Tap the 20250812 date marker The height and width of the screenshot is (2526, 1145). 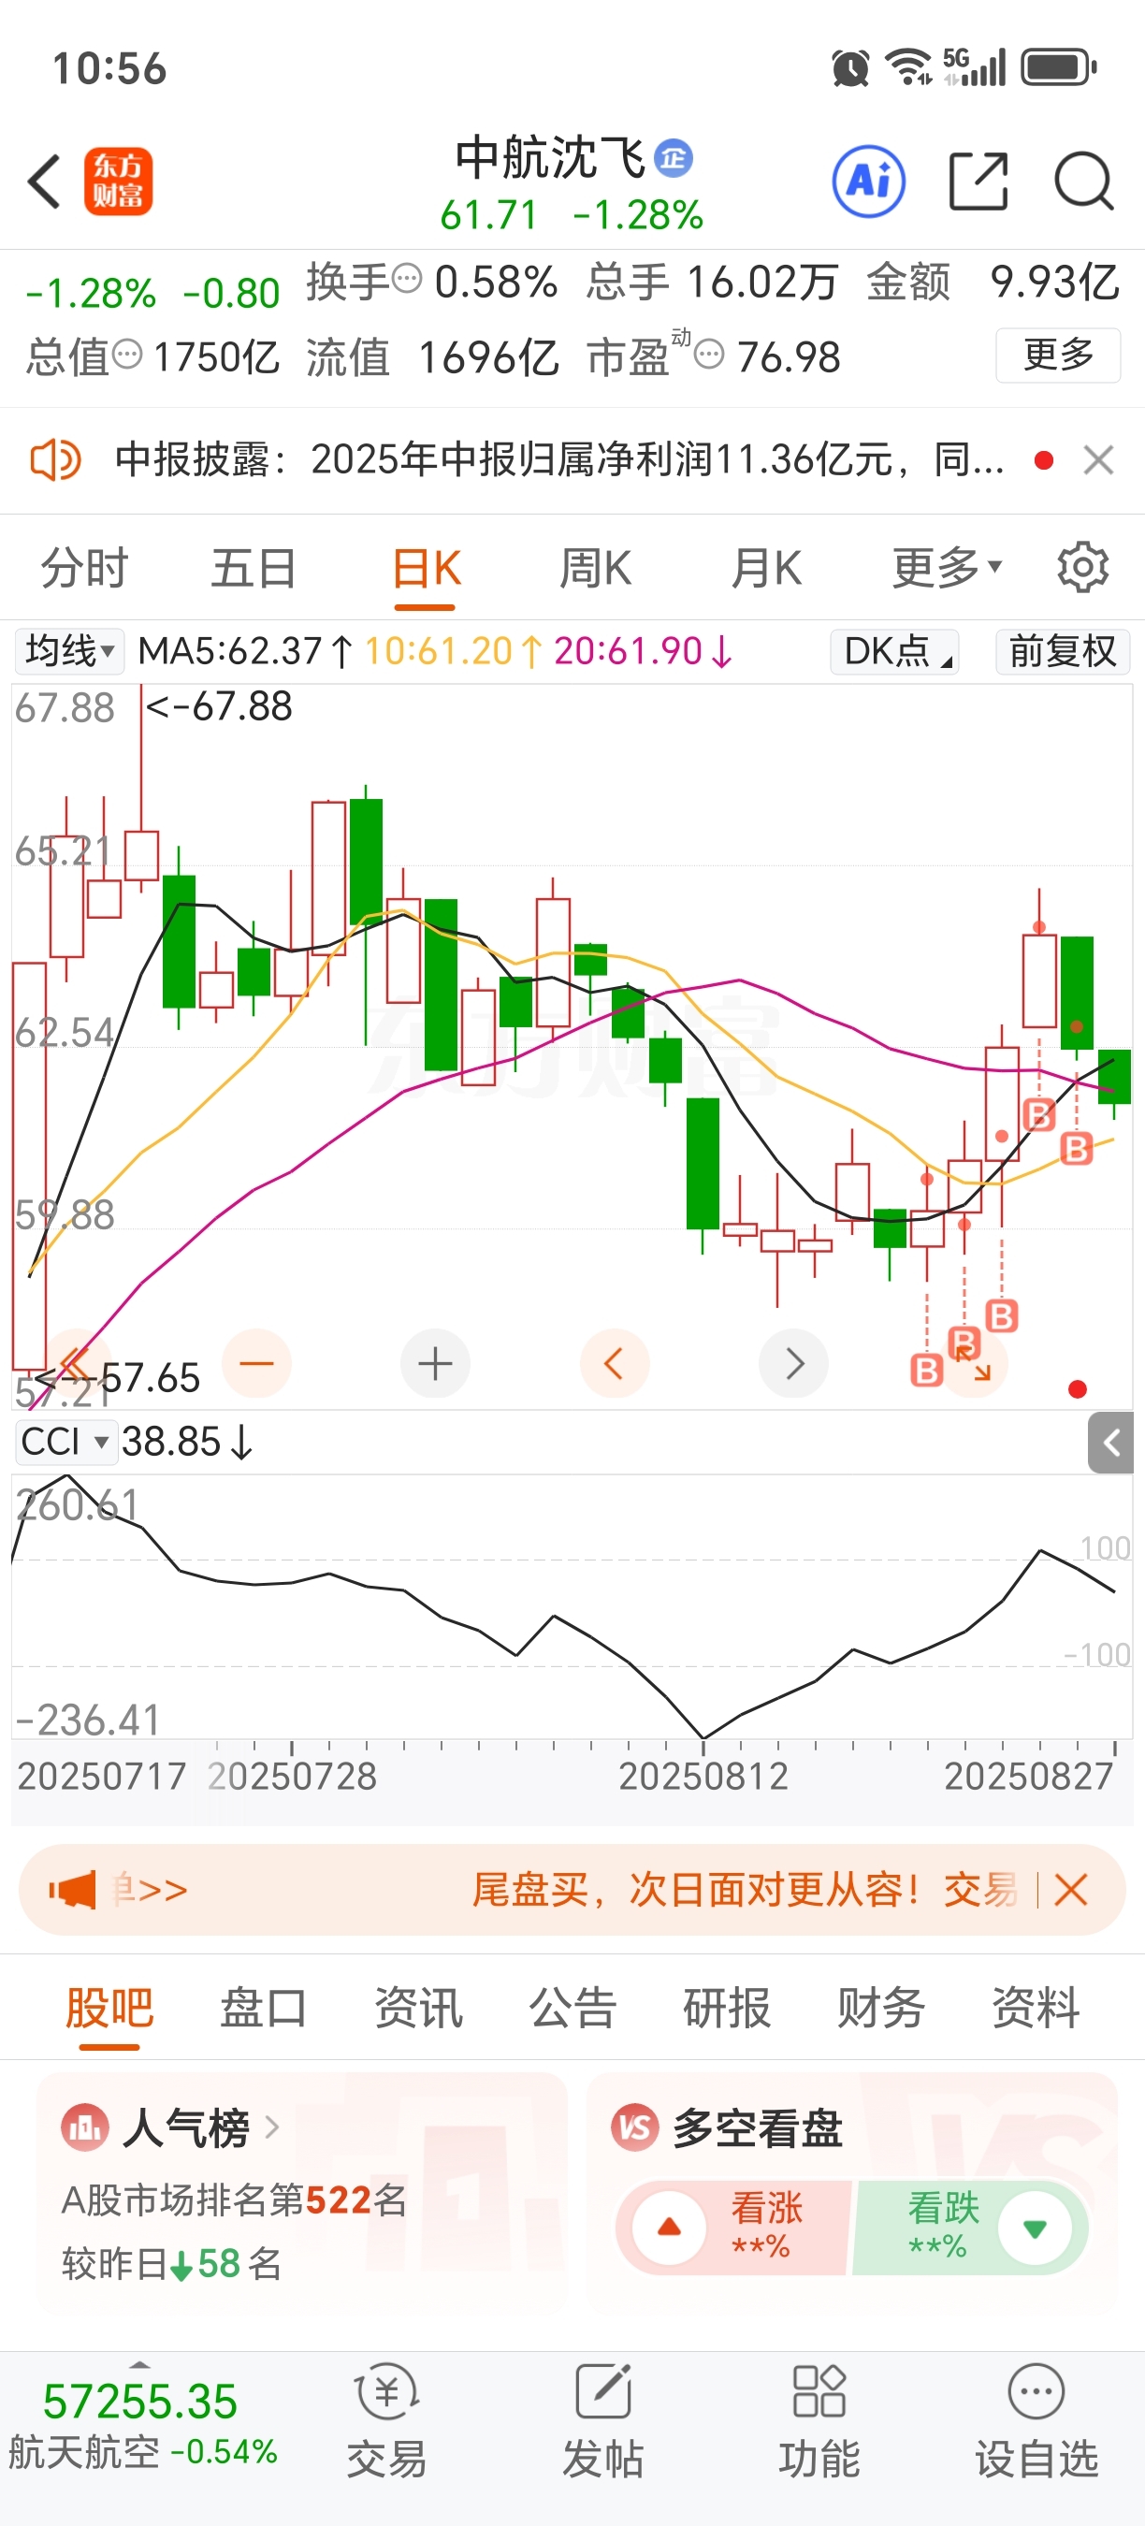coord(703,1776)
